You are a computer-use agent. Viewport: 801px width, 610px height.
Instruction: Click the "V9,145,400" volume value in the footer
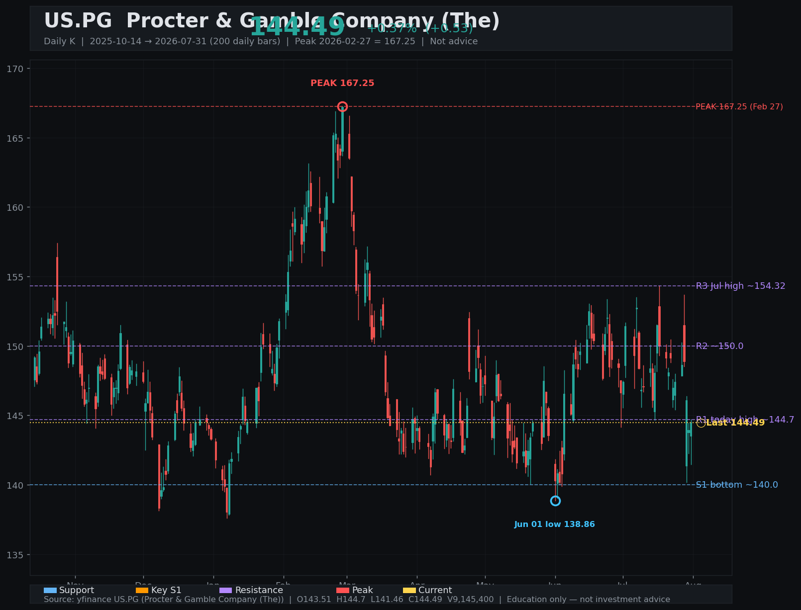(470, 600)
